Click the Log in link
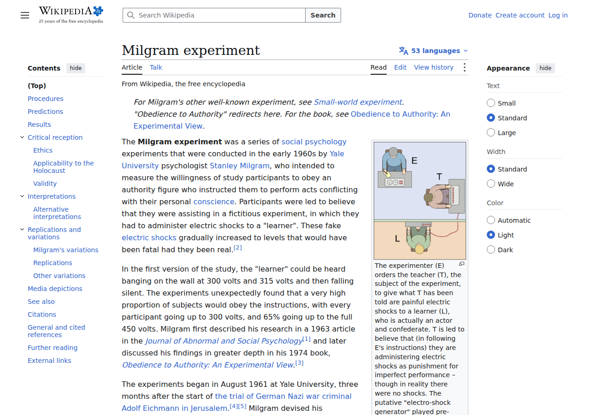 (x=558, y=15)
